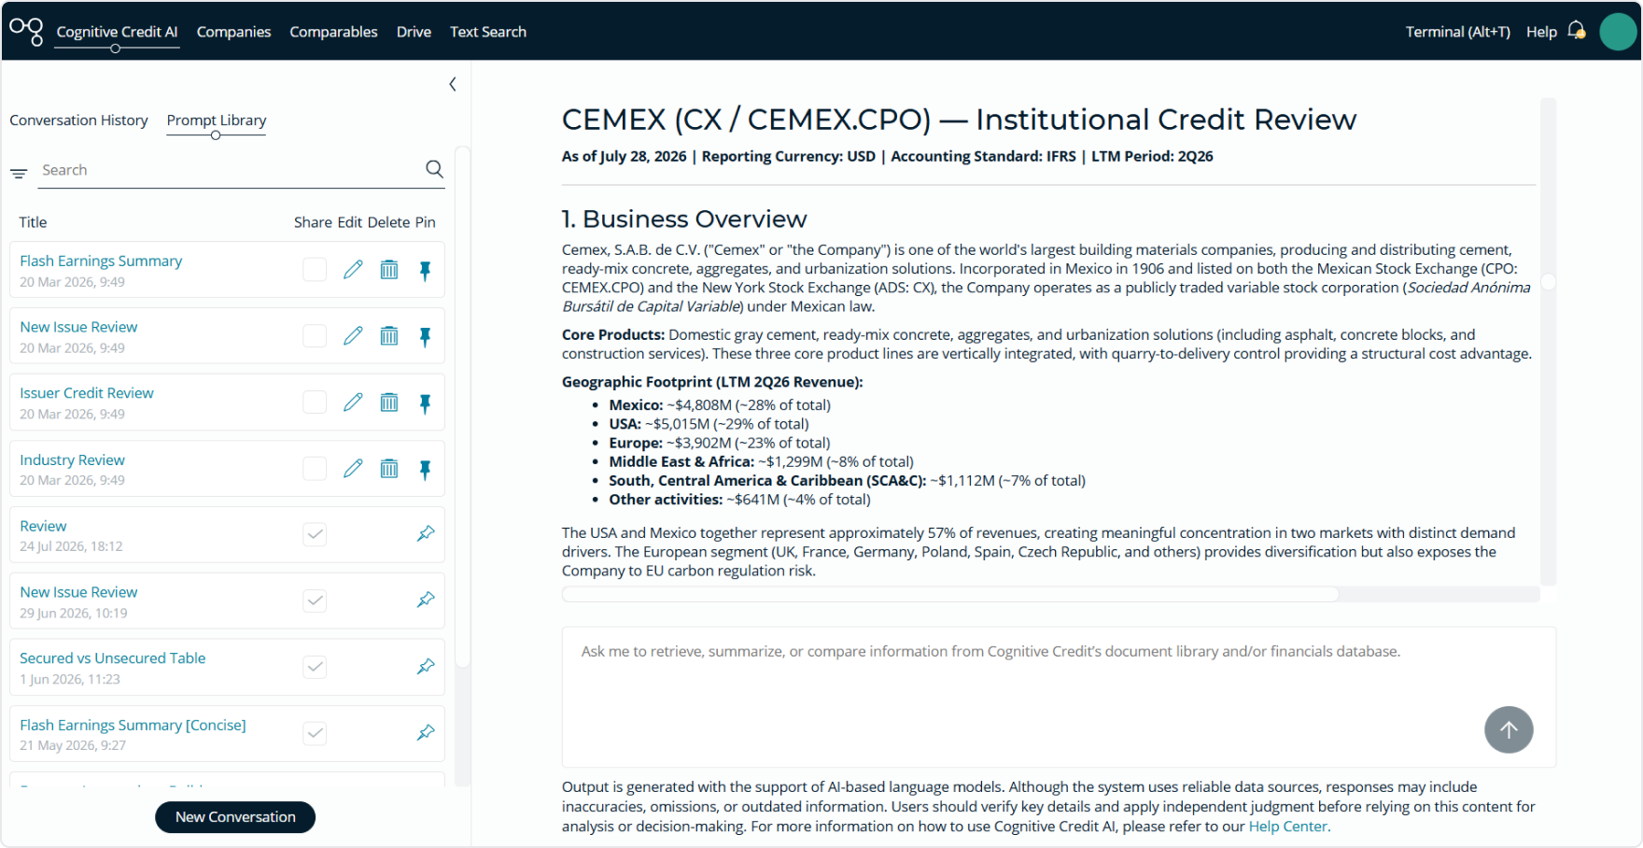Click the chat message input box

1059,697
